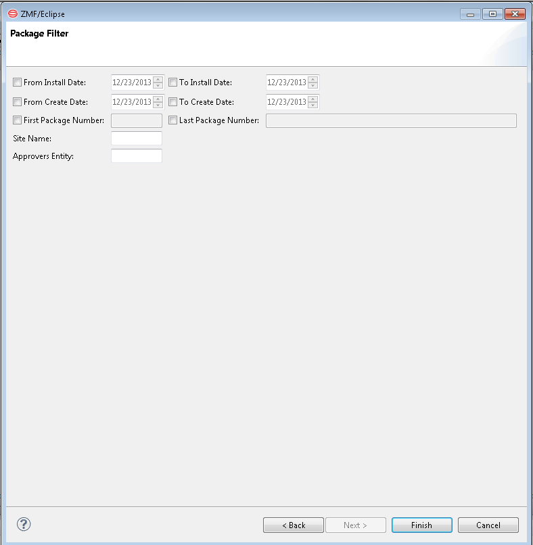Focus the First Package Number field
The width and height of the screenshot is (533, 545).
(137, 120)
